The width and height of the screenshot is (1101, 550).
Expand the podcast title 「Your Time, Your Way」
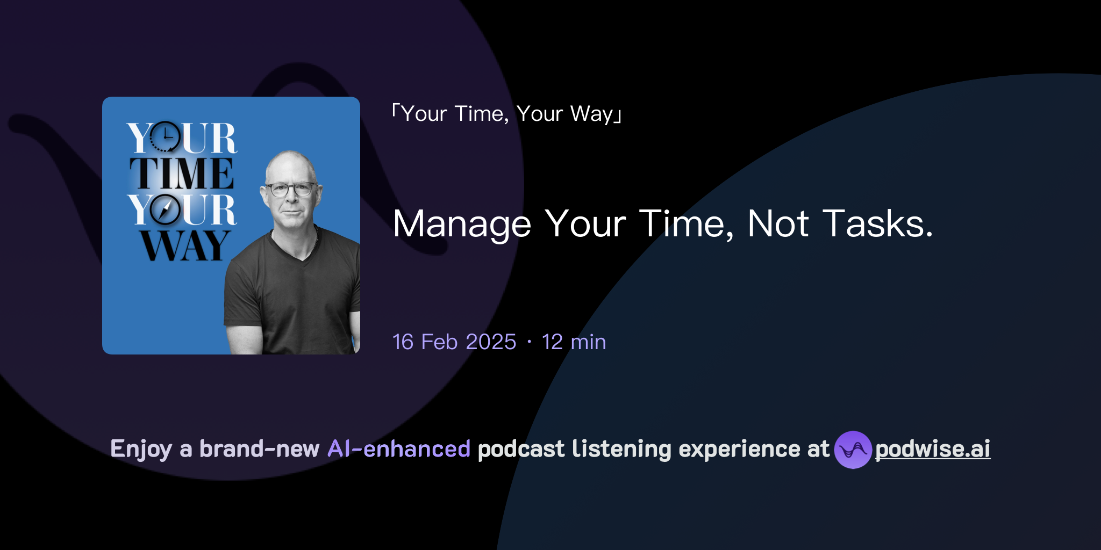click(x=506, y=113)
